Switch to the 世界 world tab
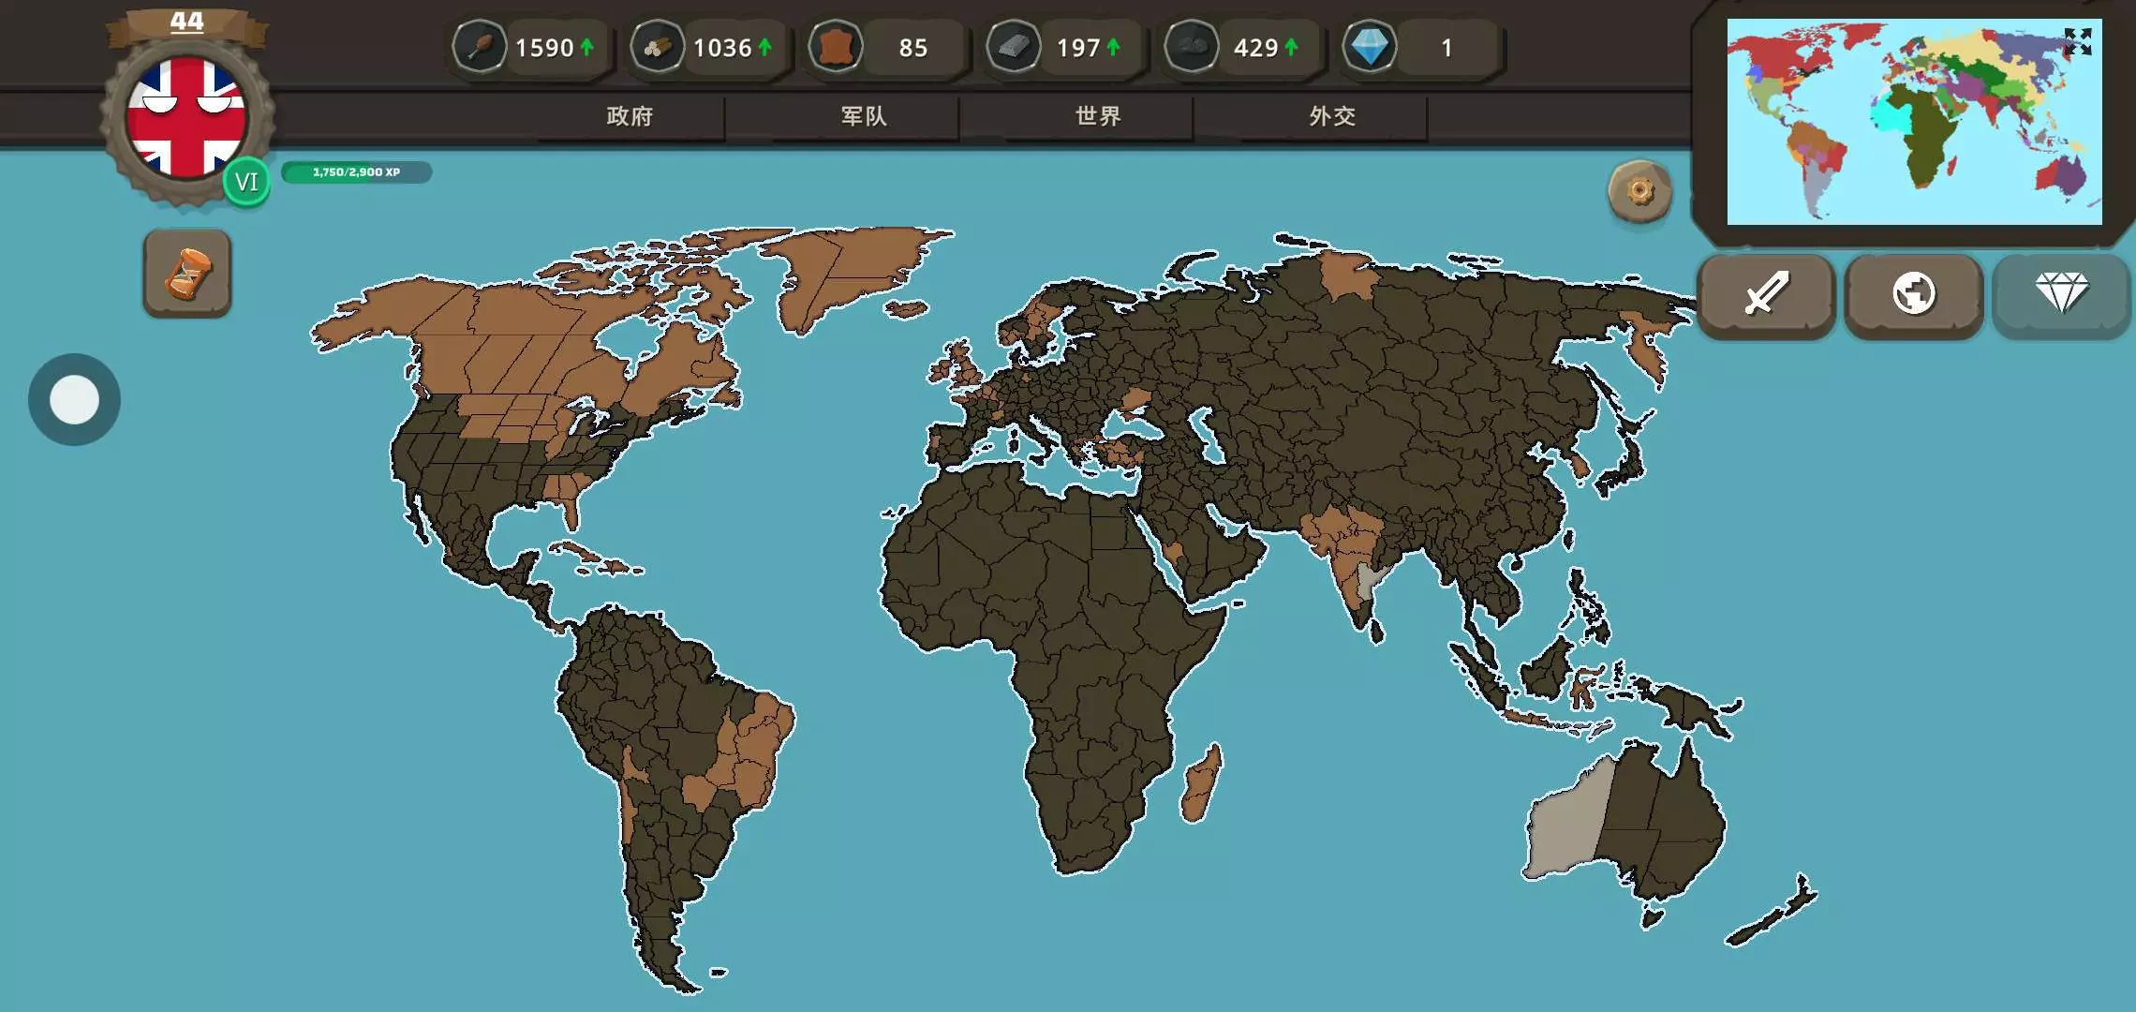 1098,116
